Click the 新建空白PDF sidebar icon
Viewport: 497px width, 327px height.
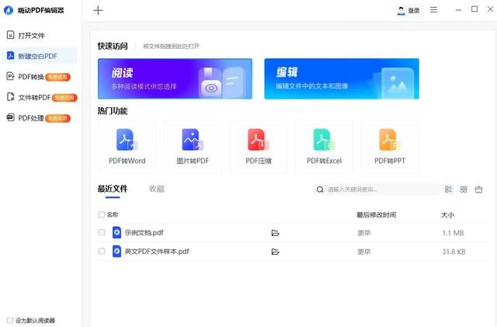(x=10, y=55)
